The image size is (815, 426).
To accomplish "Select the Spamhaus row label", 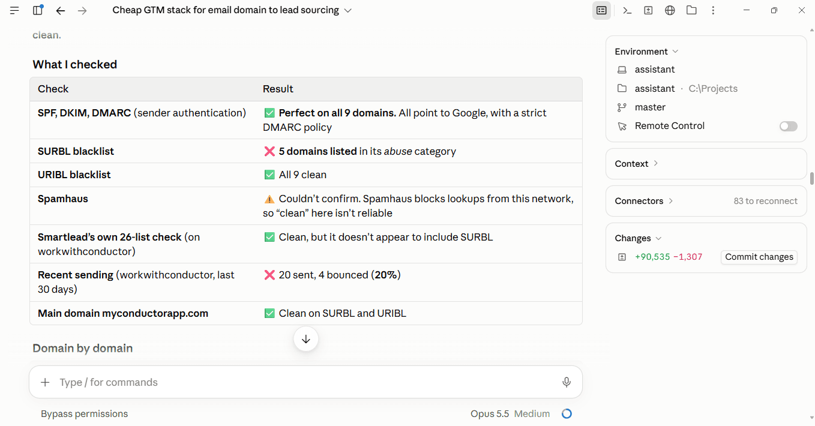I will point(62,199).
